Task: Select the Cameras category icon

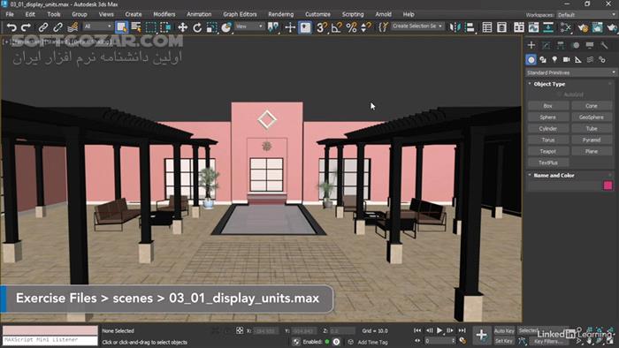Action: click(x=567, y=59)
